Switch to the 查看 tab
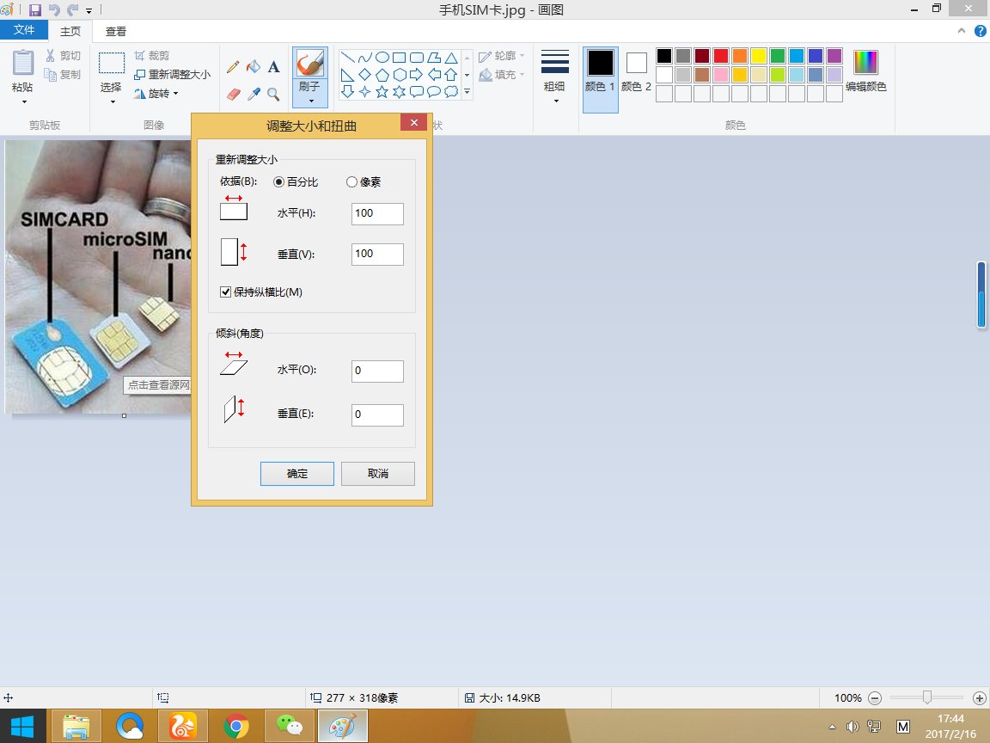Image resolution: width=990 pixels, height=743 pixels. (116, 31)
